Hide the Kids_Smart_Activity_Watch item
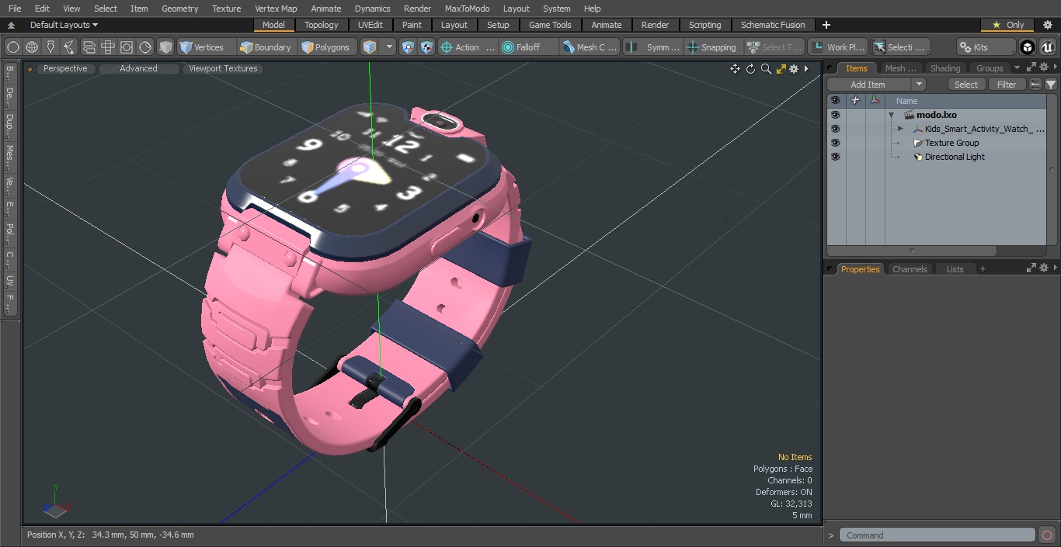The width and height of the screenshot is (1061, 547). point(835,129)
